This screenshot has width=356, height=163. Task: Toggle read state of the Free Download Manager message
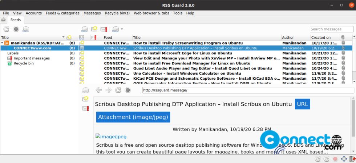click(x=82, y=63)
